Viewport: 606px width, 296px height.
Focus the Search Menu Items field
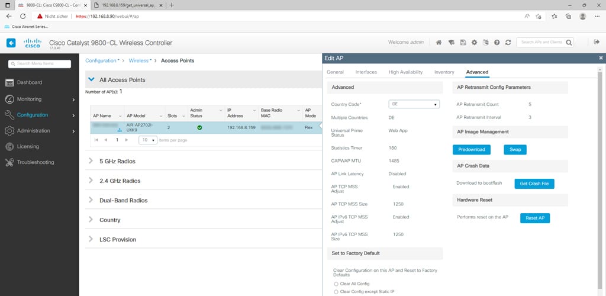[x=40, y=64]
